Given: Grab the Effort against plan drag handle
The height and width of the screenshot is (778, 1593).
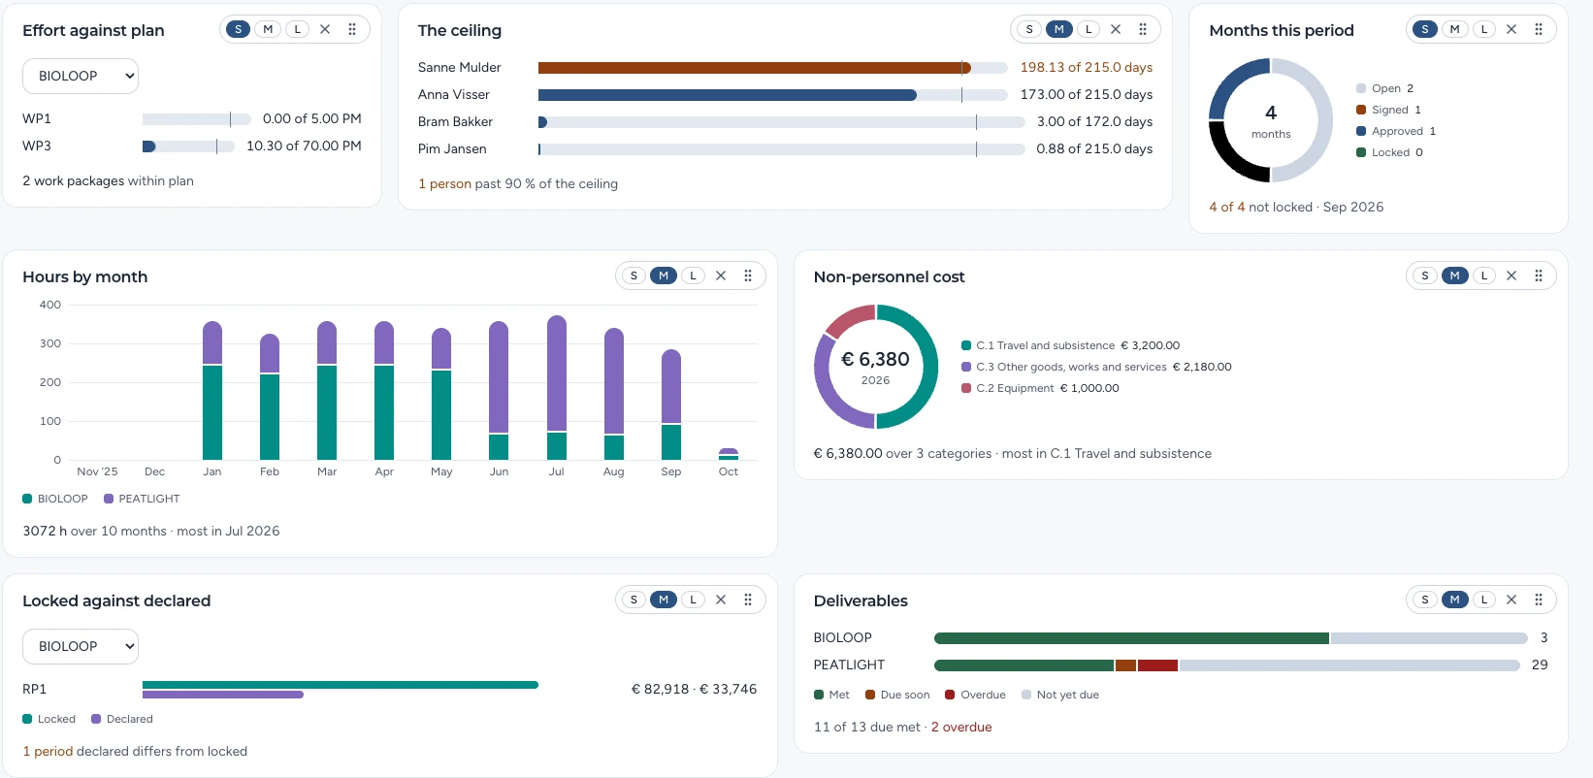Looking at the screenshot, I should click(x=352, y=29).
